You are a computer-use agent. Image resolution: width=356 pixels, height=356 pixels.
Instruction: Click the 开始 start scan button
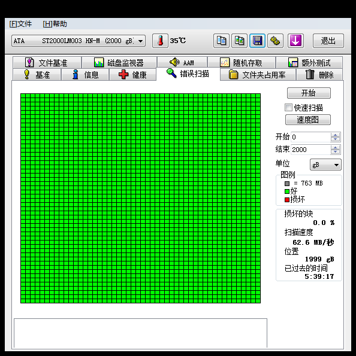309,93
